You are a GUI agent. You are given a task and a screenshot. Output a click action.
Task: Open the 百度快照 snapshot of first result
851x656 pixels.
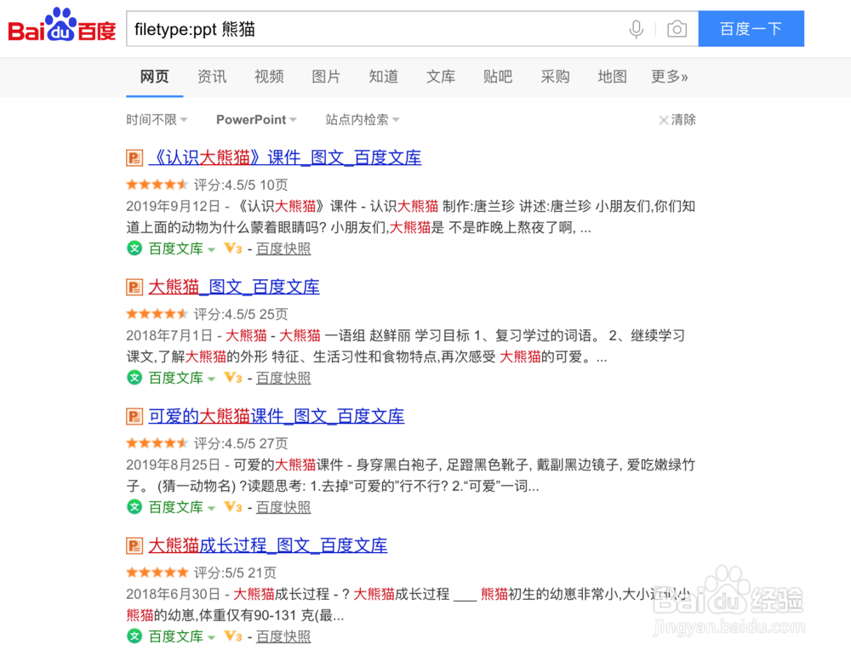pos(283,248)
